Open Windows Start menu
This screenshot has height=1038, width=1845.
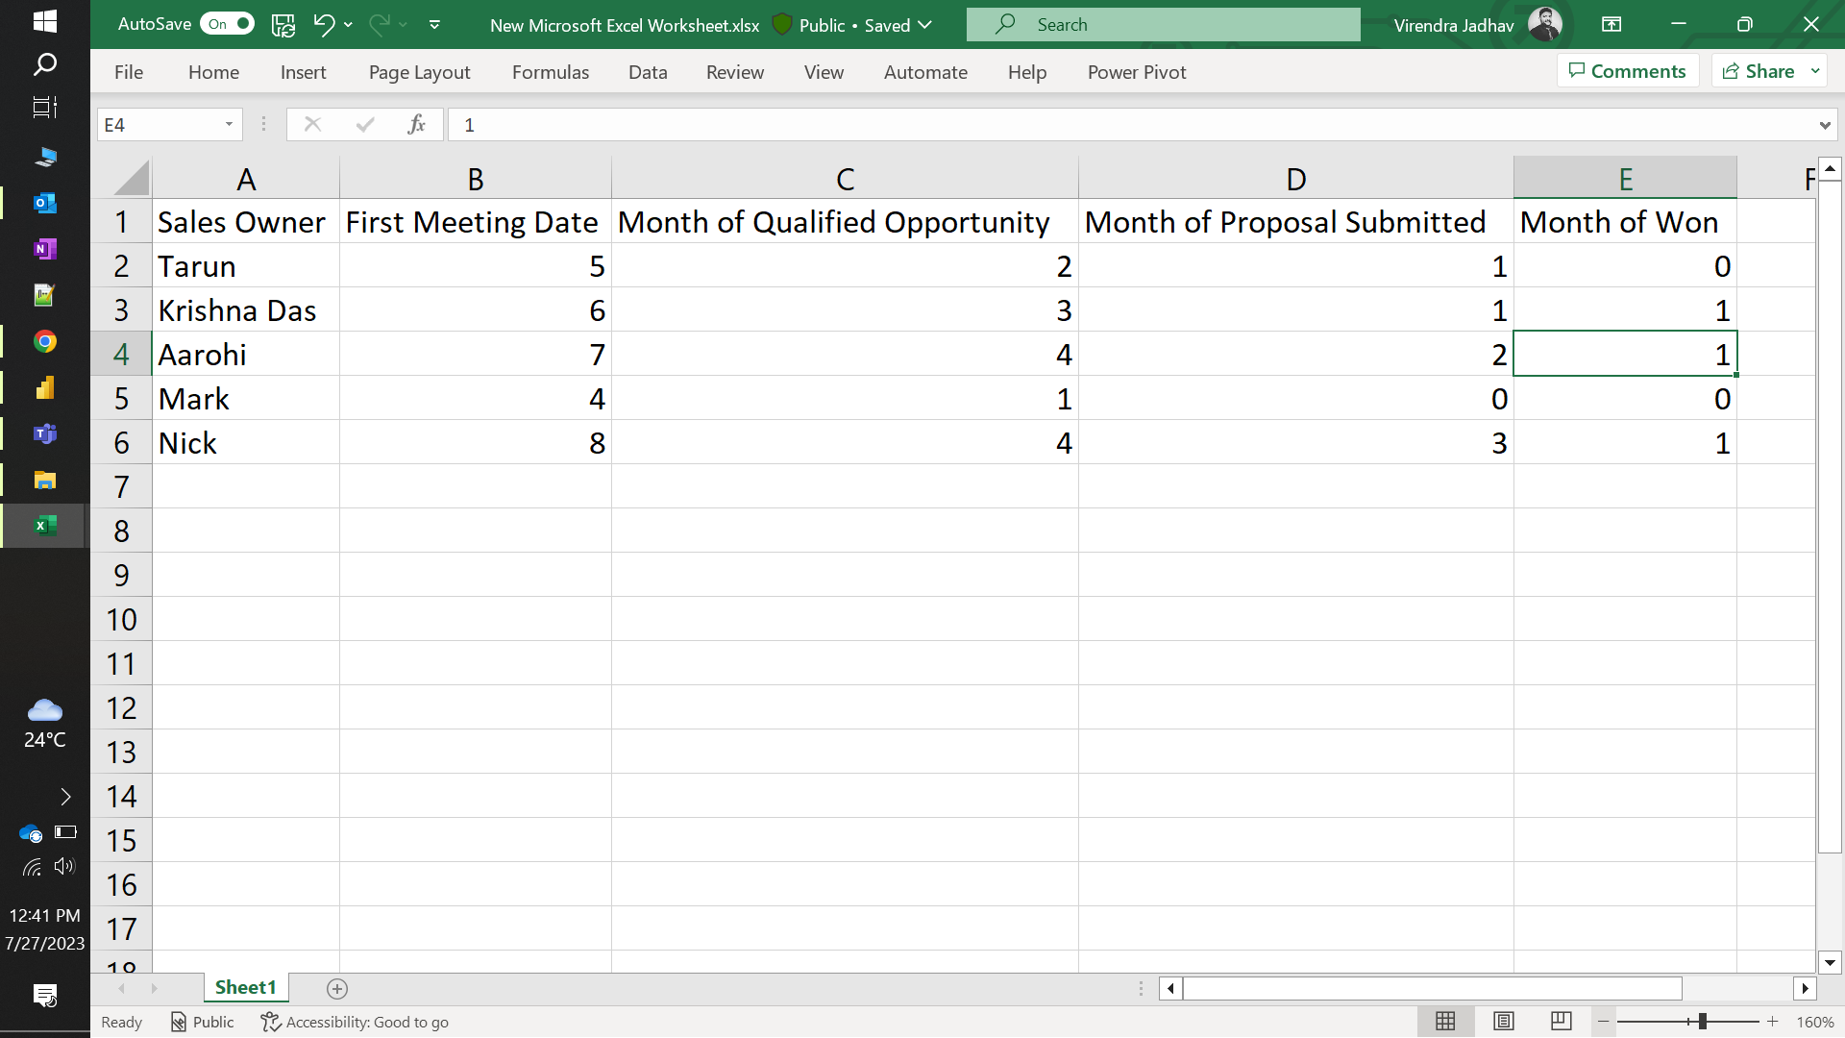(x=45, y=21)
